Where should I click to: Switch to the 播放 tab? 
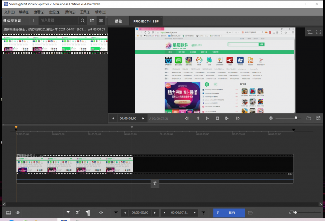click(x=119, y=21)
